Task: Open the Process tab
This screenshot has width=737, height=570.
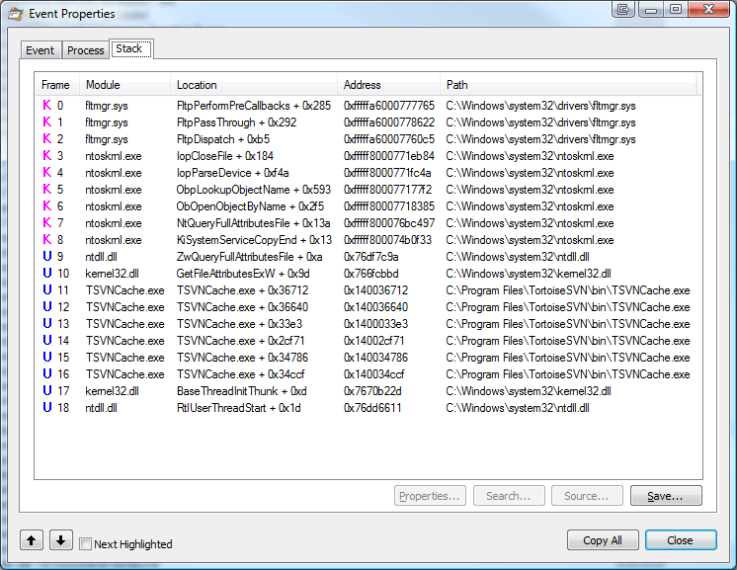Action: click(85, 50)
